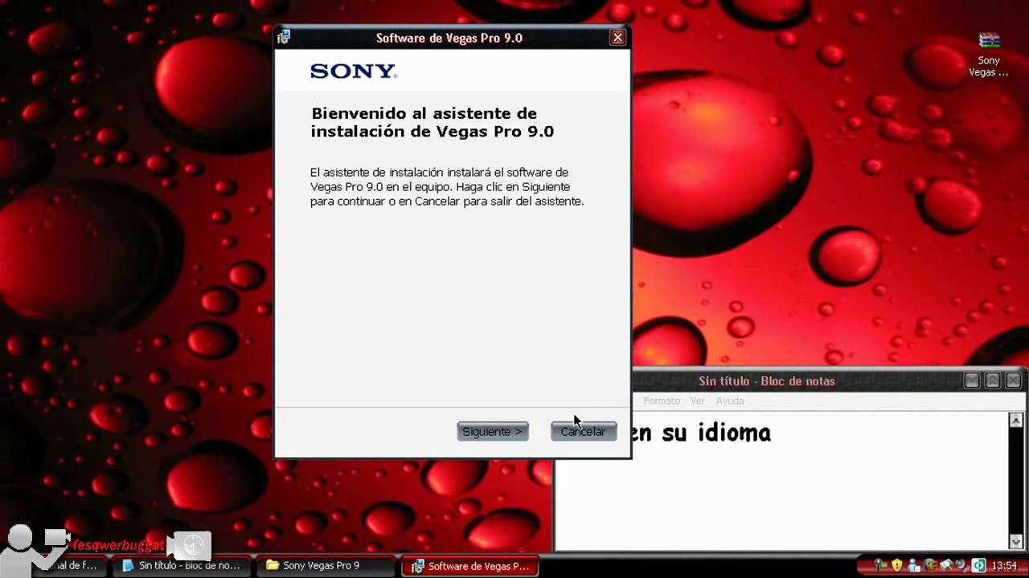
Task: Click the installer icon in the title bar
Action: tap(283, 37)
